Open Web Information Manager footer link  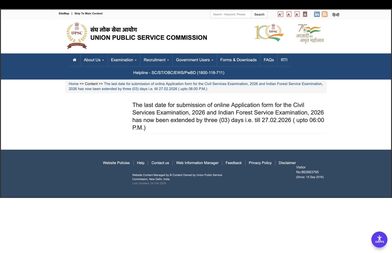(x=197, y=163)
